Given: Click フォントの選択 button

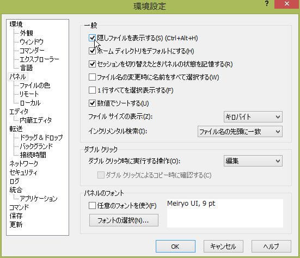Looking at the screenshot, I should pyautogui.click(x=124, y=220).
